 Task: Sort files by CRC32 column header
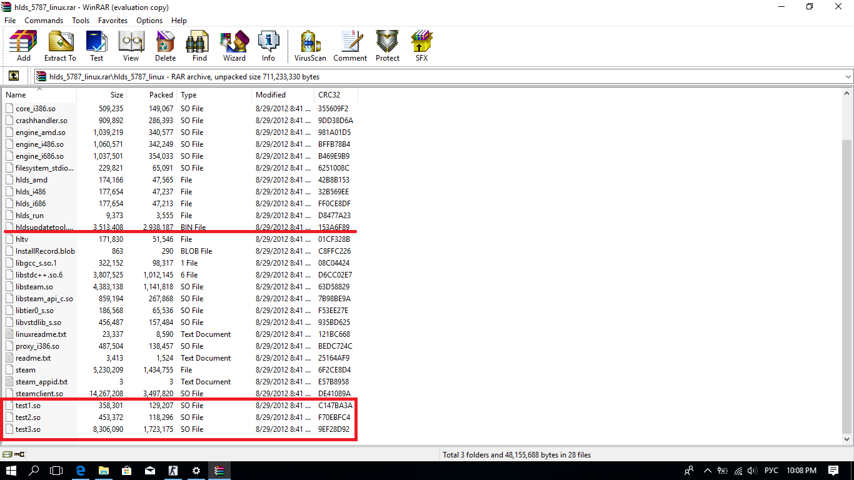(336, 95)
